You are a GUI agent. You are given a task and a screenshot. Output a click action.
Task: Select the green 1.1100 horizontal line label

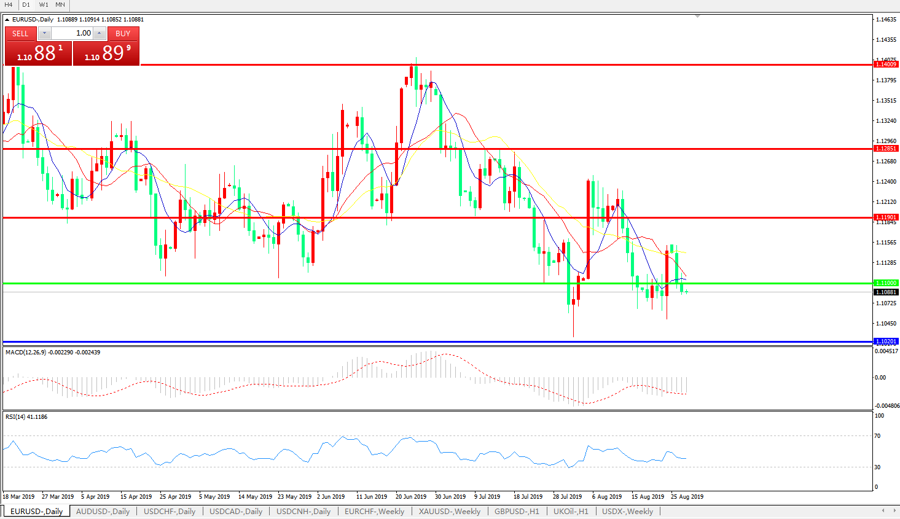point(886,283)
